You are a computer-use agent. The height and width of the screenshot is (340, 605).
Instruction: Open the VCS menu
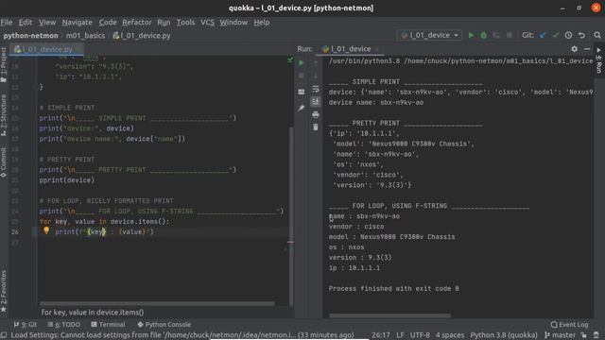(x=207, y=23)
